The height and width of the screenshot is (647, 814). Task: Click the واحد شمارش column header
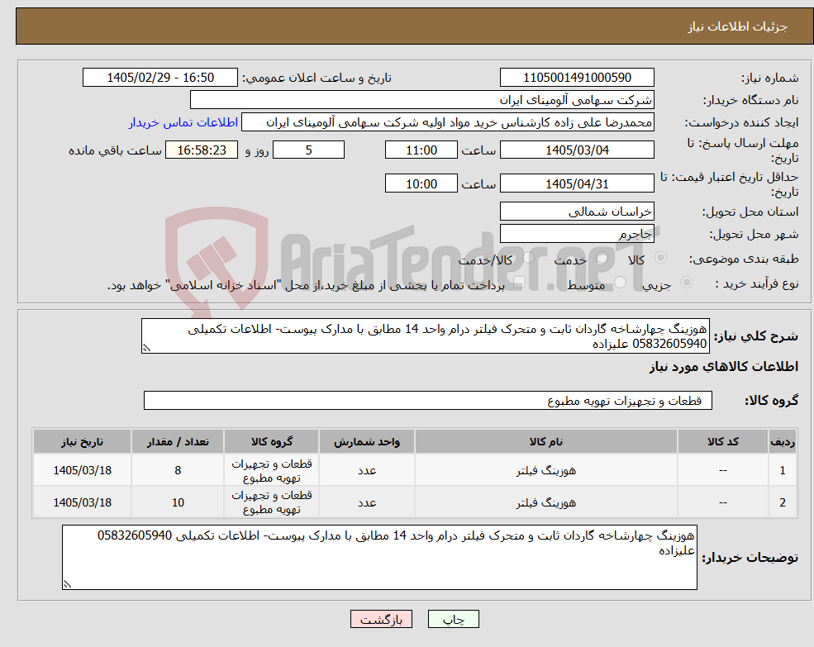367,441
